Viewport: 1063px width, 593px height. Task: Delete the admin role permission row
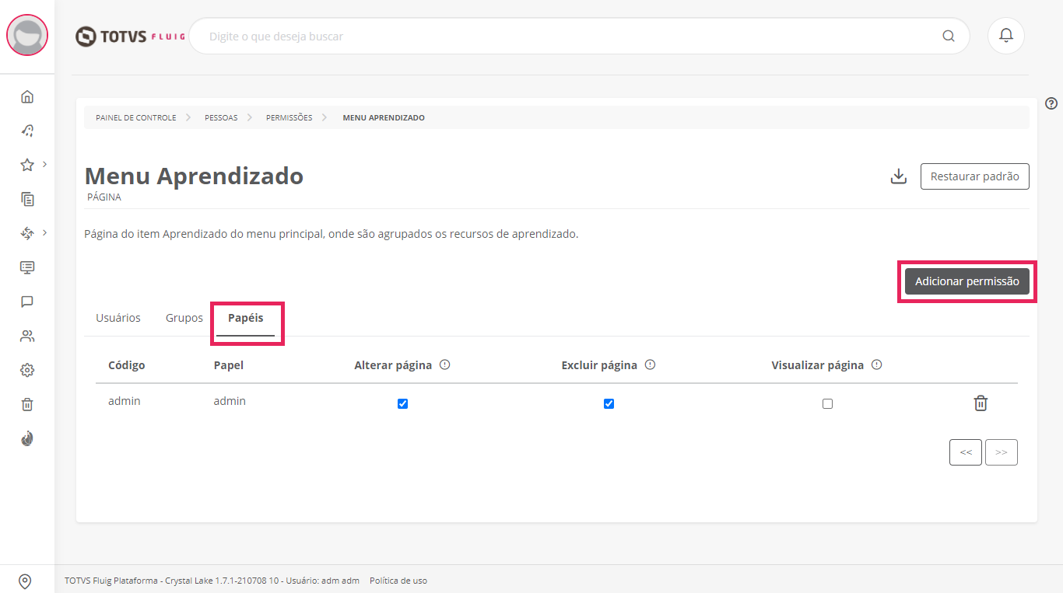pyautogui.click(x=981, y=403)
